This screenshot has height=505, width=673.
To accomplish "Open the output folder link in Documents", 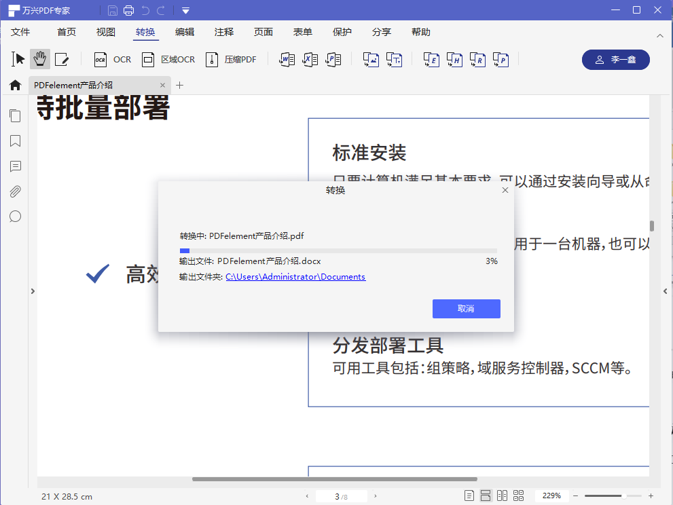I will point(295,276).
